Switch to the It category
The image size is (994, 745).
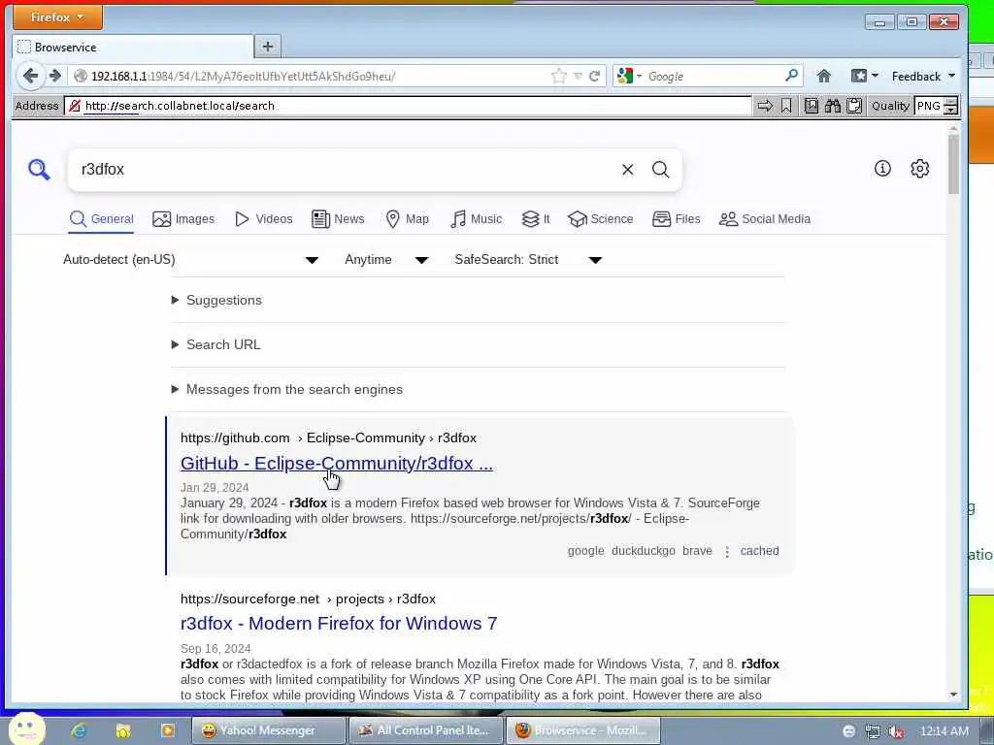536,219
